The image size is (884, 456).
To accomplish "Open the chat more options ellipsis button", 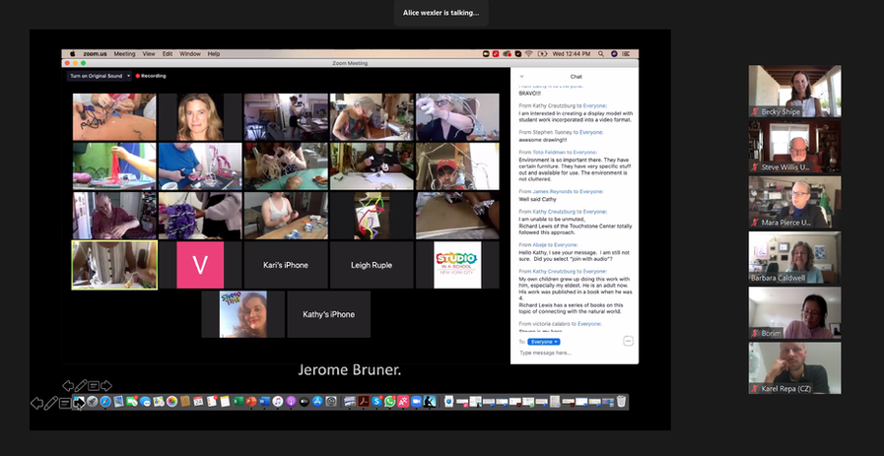I will 628,341.
